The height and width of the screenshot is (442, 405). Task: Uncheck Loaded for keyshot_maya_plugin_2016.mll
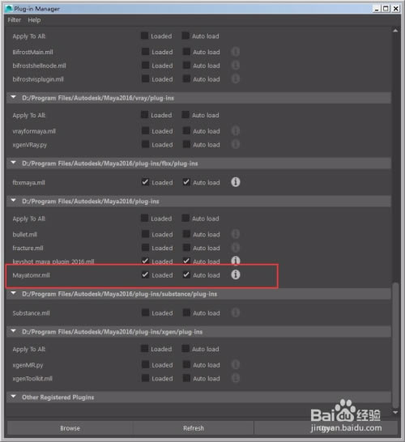click(145, 261)
